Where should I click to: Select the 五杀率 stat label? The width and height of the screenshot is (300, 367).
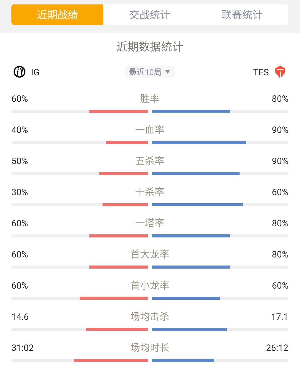point(150,161)
